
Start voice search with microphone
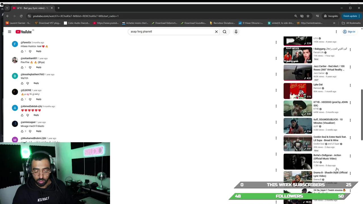pos(236,32)
